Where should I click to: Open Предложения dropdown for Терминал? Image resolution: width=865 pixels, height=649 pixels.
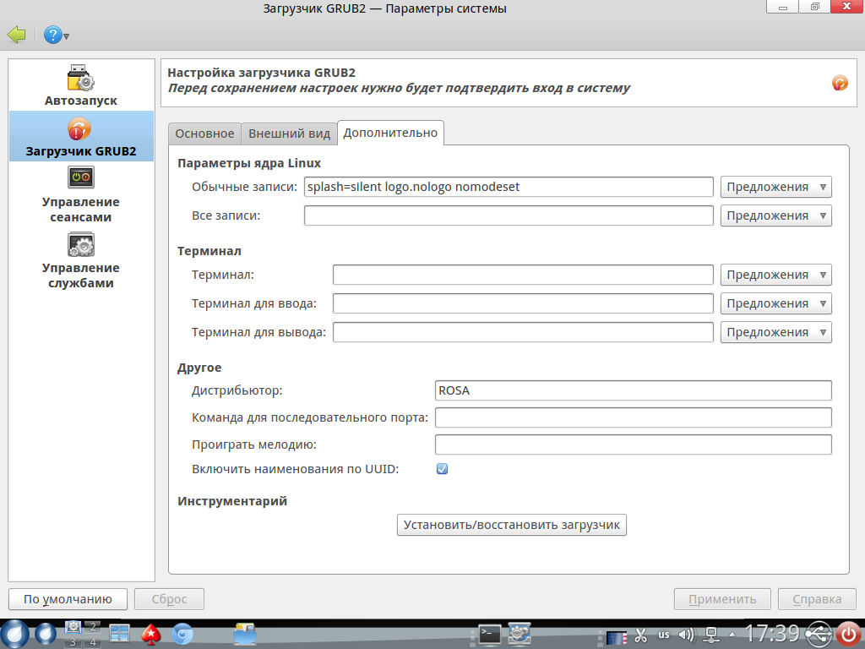pos(775,275)
